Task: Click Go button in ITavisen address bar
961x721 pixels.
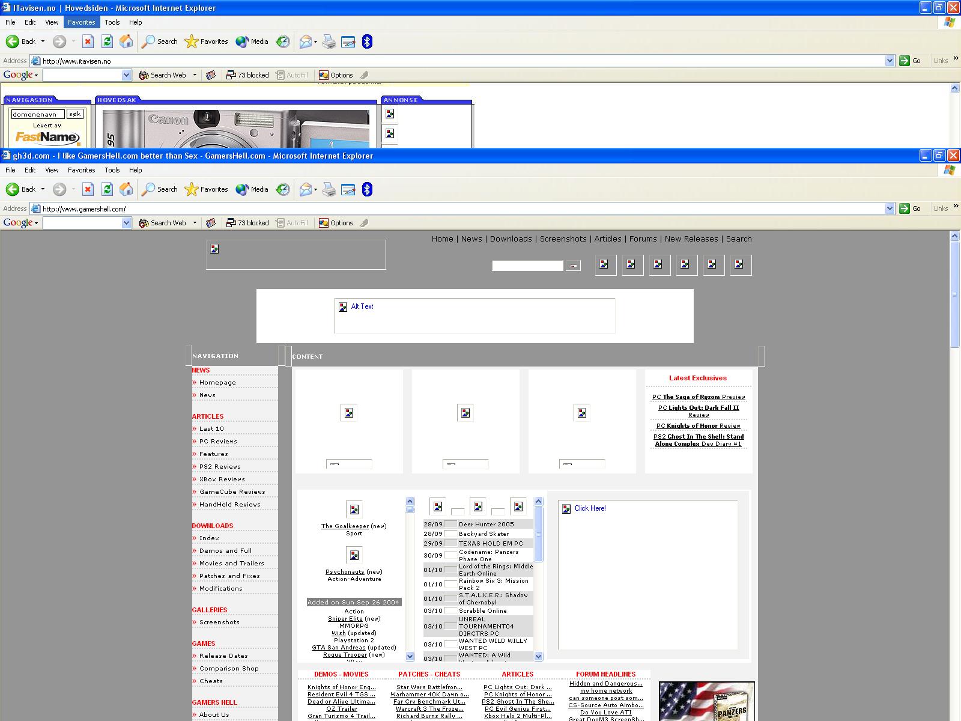Action: [910, 61]
